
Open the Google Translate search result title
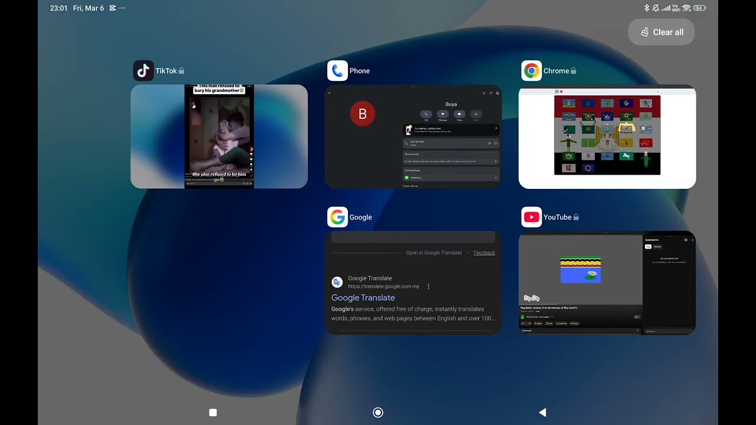(x=363, y=297)
